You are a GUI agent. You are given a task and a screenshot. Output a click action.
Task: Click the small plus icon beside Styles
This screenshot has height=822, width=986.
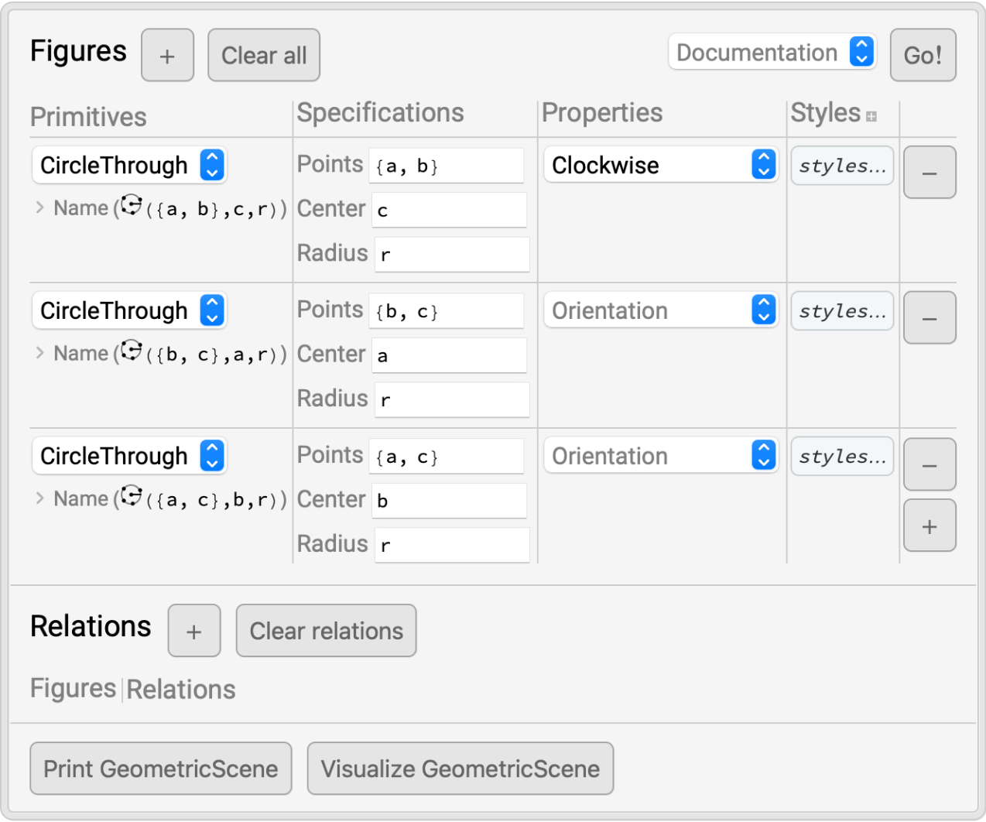(x=871, y=117)
